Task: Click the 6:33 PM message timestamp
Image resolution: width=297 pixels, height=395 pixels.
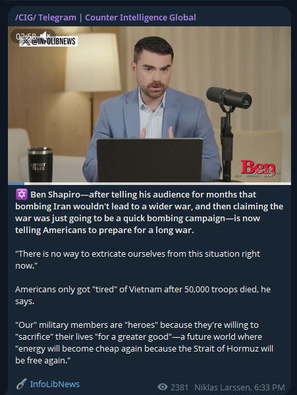Action: tap(269, 387)
